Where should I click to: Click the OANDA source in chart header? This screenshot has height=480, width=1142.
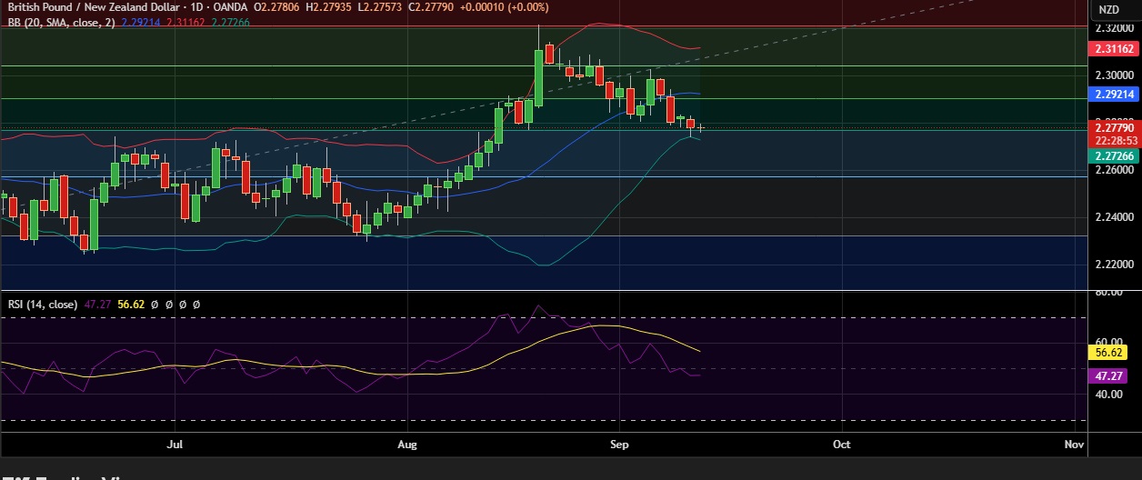pyautogui.click(x=231, y=9)
